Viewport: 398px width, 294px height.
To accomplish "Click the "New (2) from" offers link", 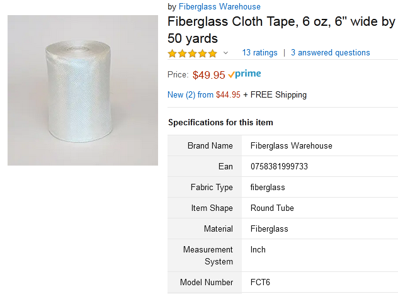I will coord(190,95).
